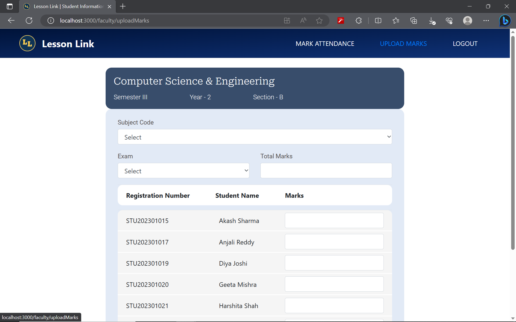Add this page to favorites
The image size is (516, 322).
click(319, 20)
